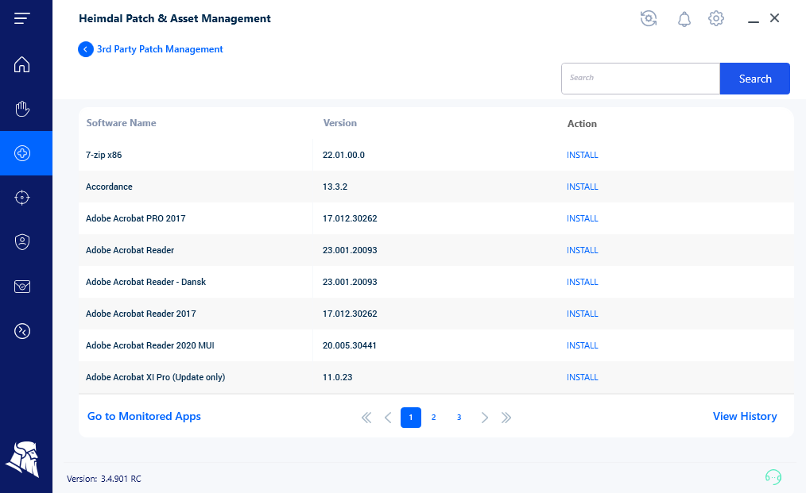Viewport: 806px width, 493px height.
Task: Open the crosshair target sidebar icon
Action: point(22,198)
